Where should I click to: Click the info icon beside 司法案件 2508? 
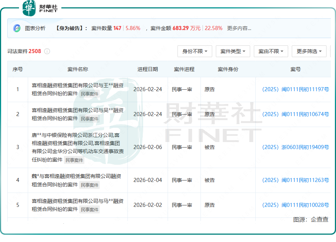47,51
